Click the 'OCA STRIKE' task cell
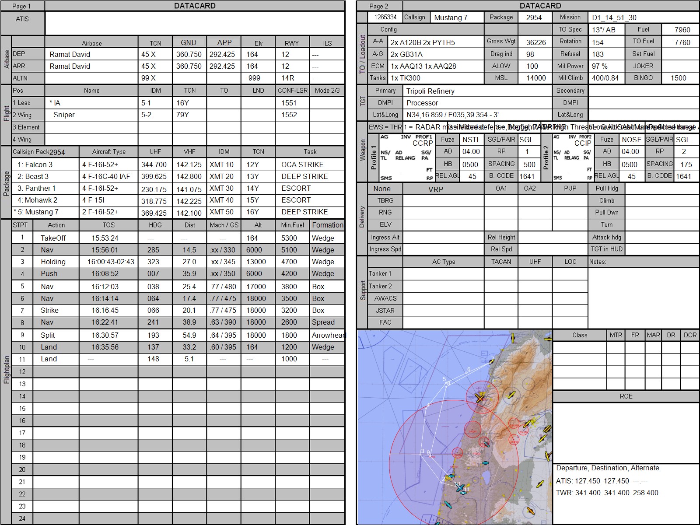The image size is (700, 525). [302, 164]
